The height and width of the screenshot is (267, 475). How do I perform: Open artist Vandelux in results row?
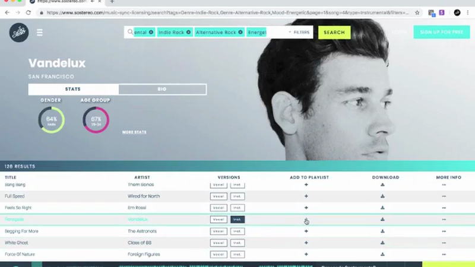tap(138, 219)
